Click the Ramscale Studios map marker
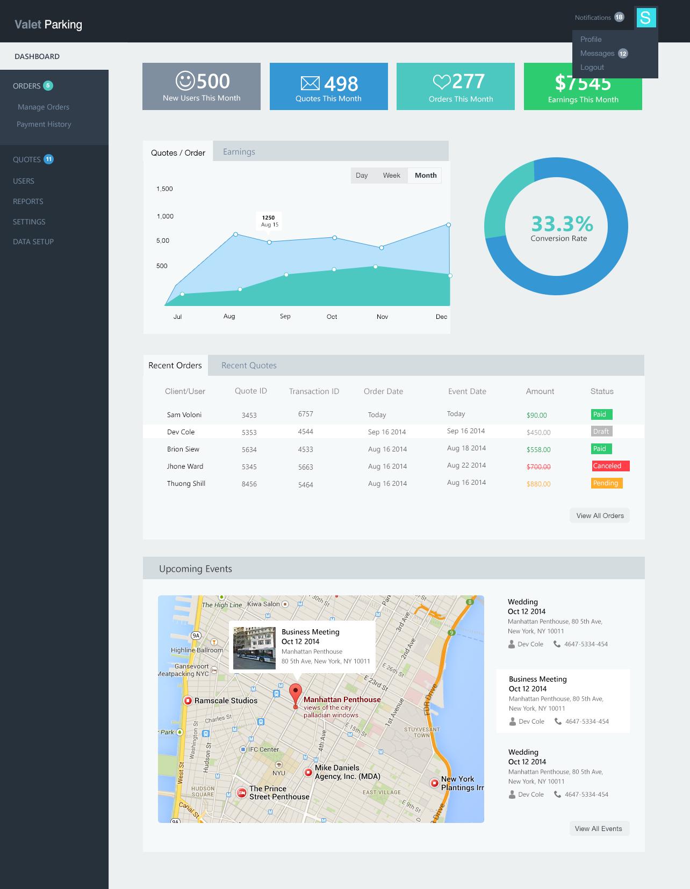 tap(188, 701)
